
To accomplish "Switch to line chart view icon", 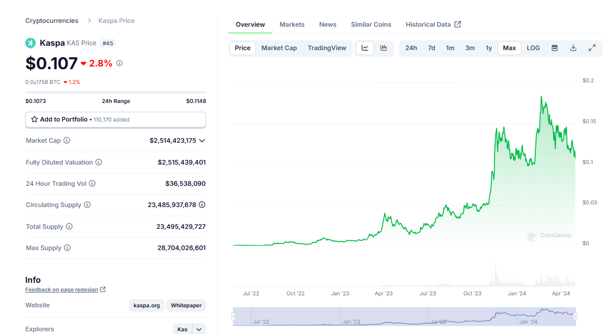I will tap(365, 48).
